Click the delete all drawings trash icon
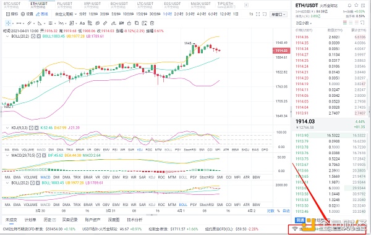This screenshot has height=235, width=371. point(152,23)
